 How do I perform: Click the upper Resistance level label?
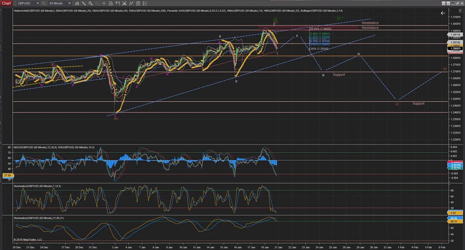point(370,23)
